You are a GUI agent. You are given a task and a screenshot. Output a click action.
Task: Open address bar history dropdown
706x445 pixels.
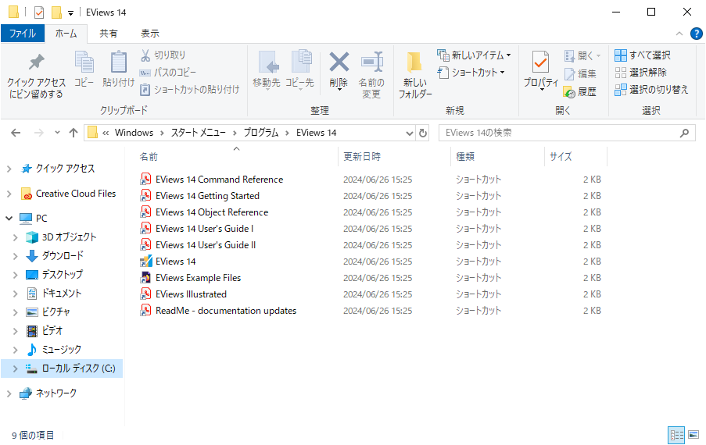409,133
